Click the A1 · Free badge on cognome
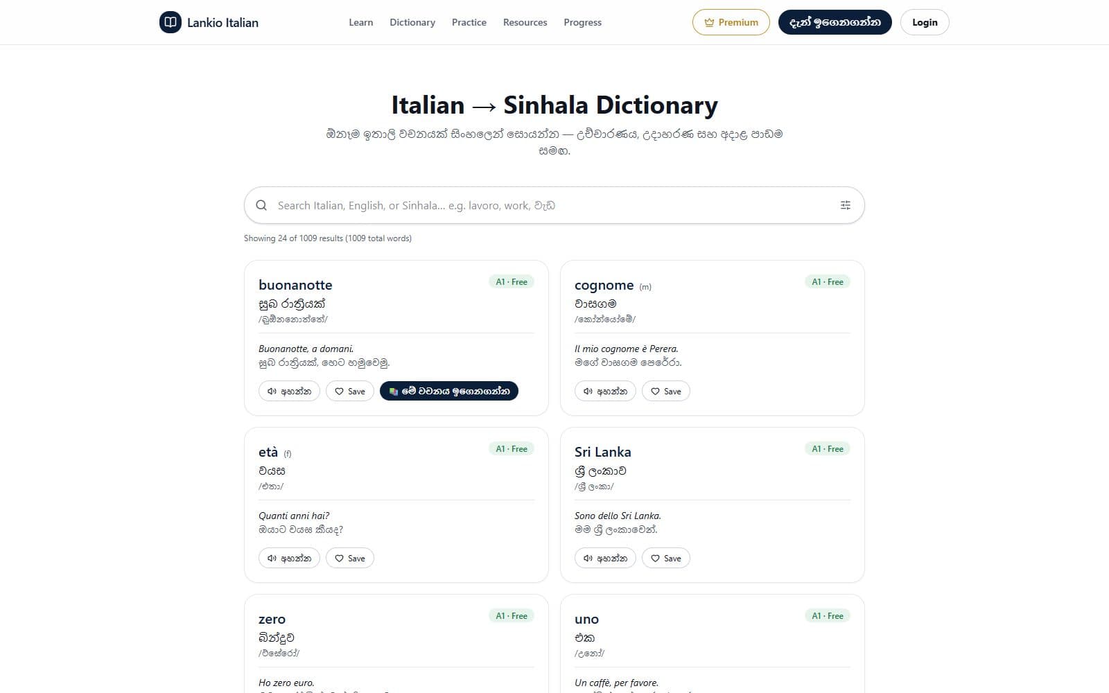Screen dimensions: 1109x693 828,282
